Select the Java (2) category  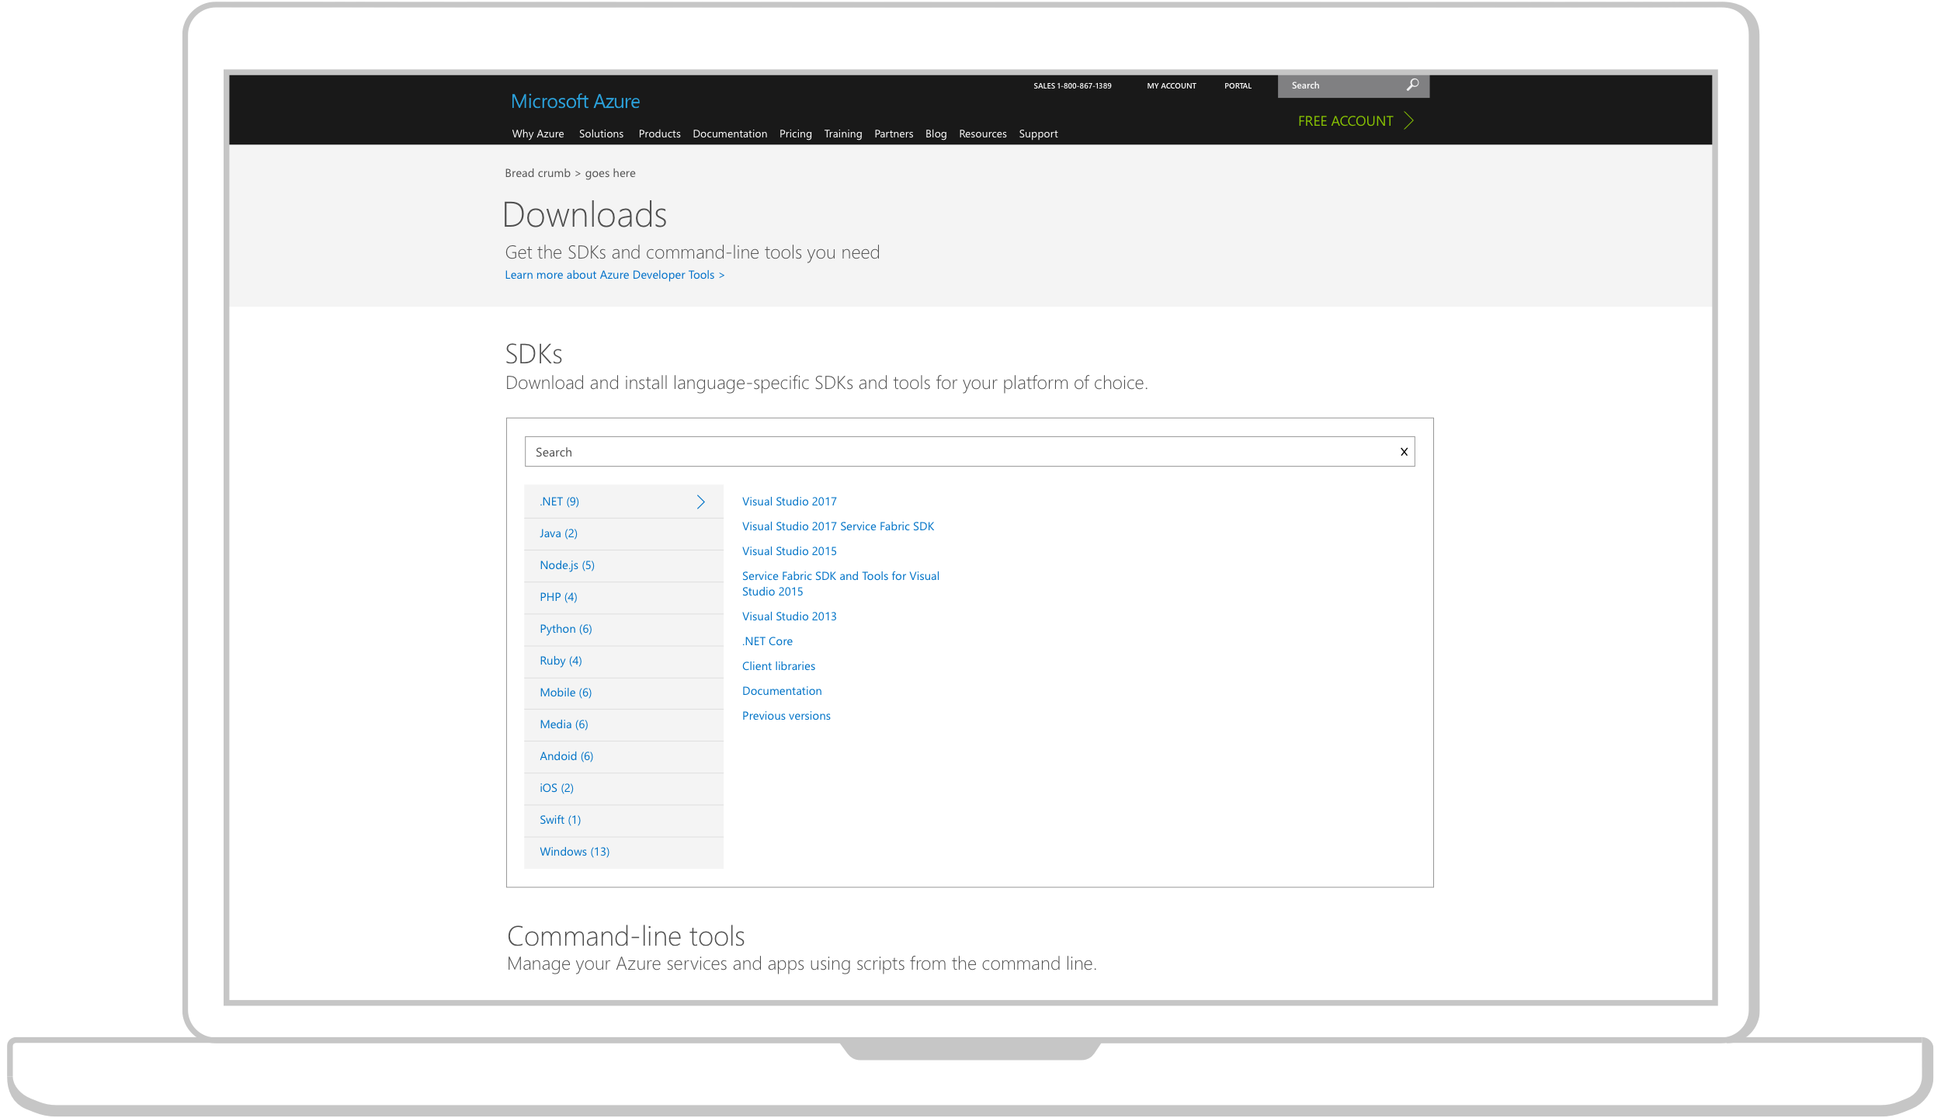pos(623,533)
